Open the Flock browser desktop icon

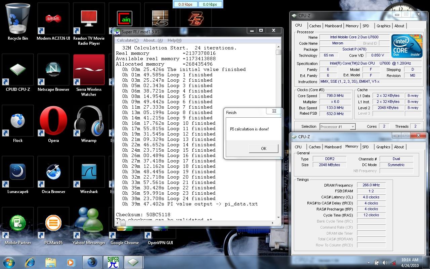click(x=18, y=124)
